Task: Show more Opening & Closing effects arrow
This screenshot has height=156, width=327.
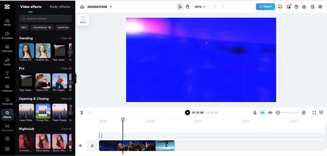Action: click(70, 113)
